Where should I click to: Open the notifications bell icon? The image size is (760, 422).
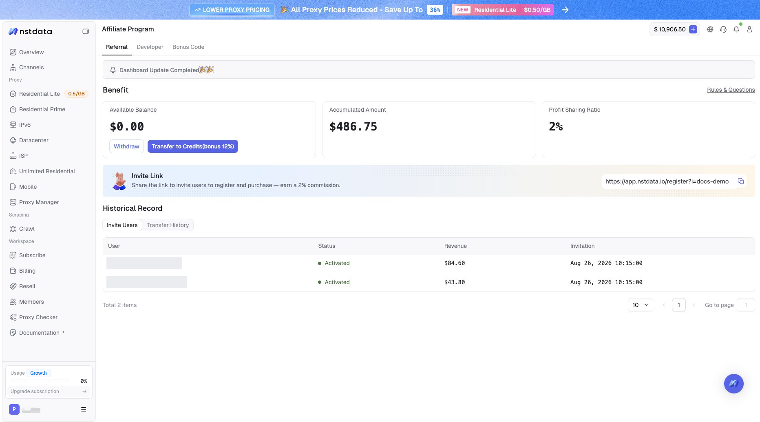(x=736, y=29)
